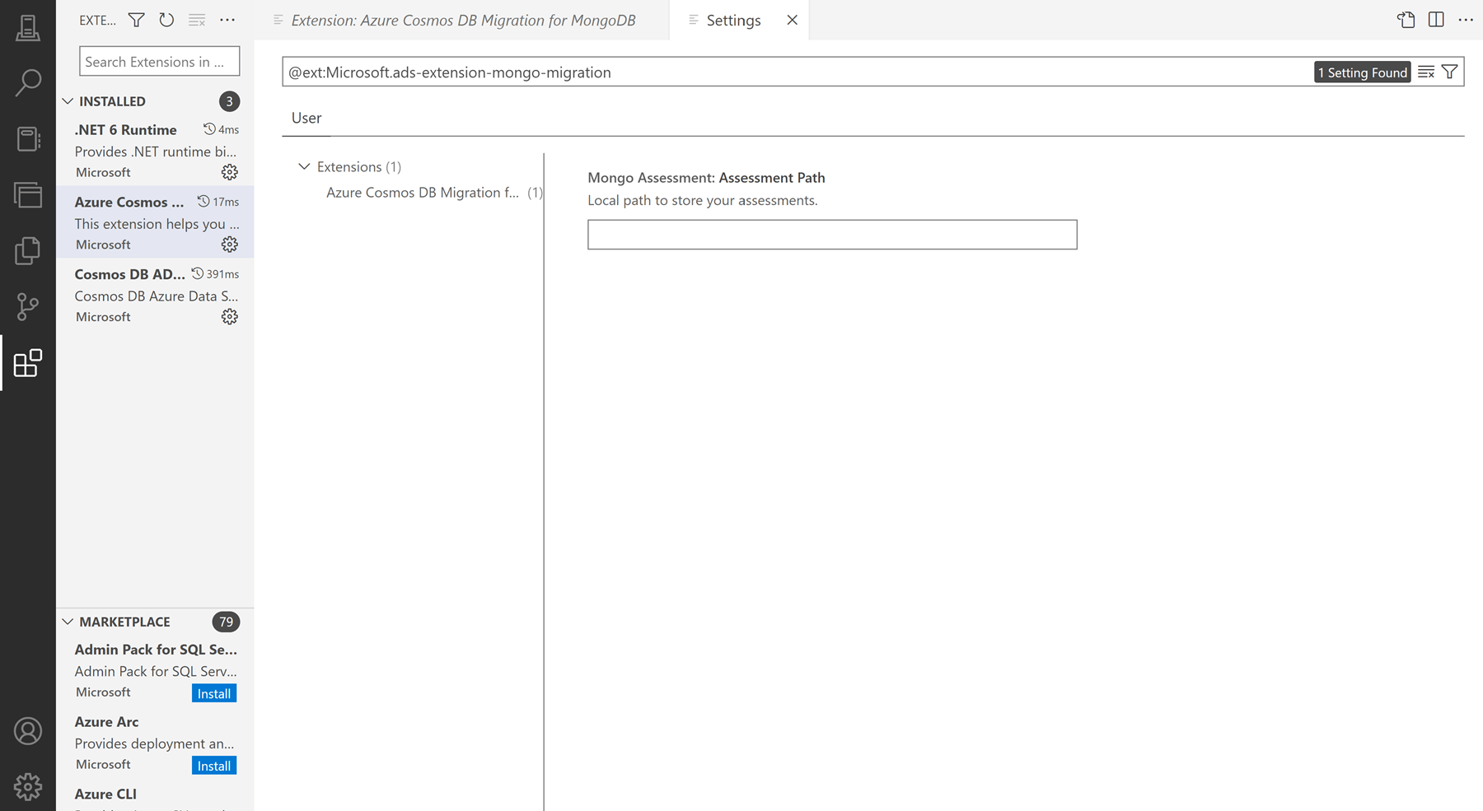Open the Accounts menu icon
1483x811 pixels.
pos(28,731)
